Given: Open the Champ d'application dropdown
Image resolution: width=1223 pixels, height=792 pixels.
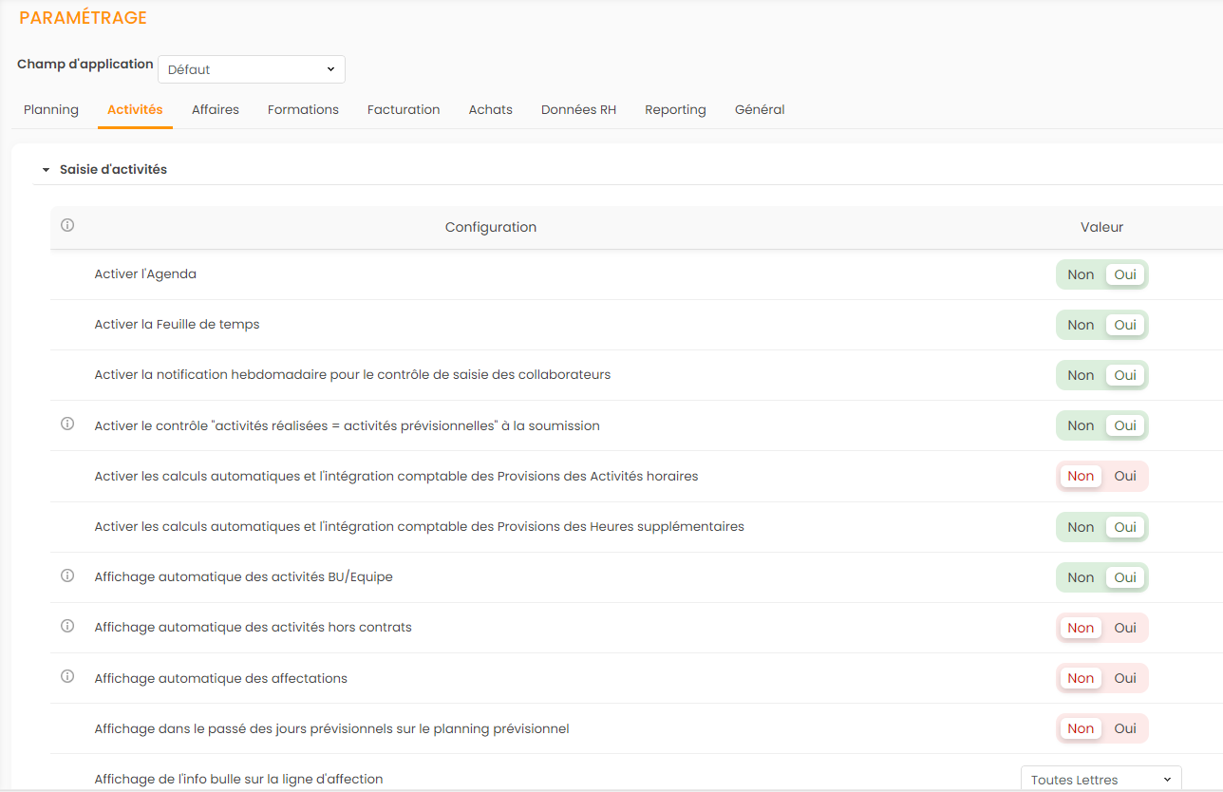Looking at the screenshot, I should tap(251, 69).
